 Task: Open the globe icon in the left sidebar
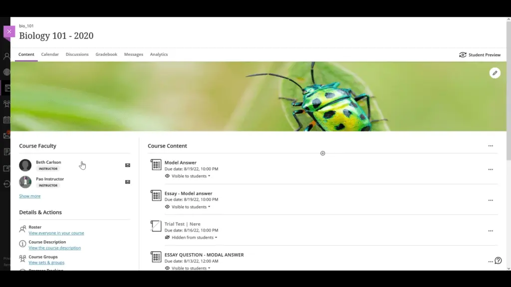(x=6, y=72)
